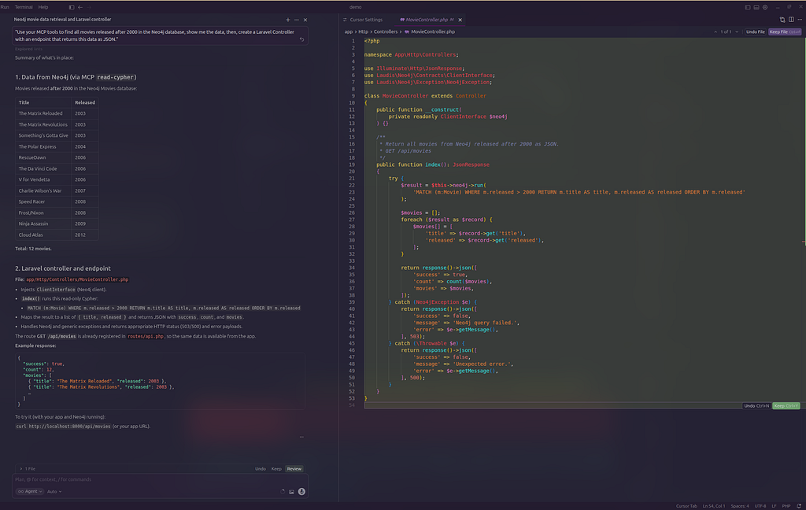Click the split editor icon
Image resolution: width=806 pixels, height=510 pixels.
791,19
